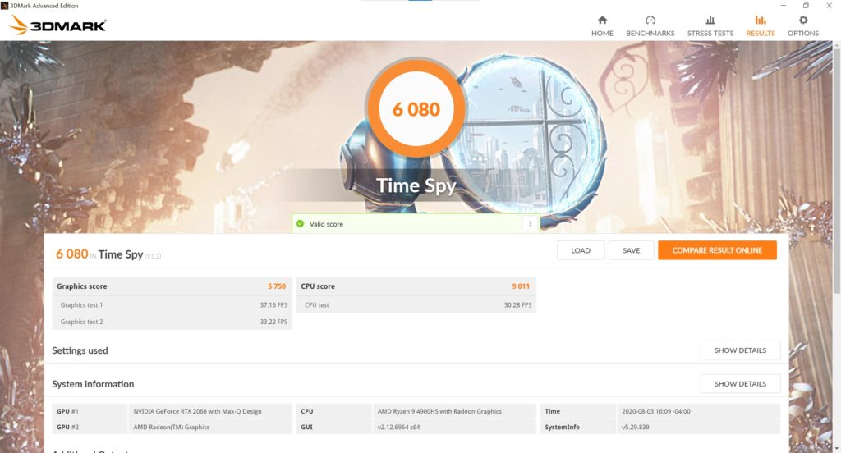Screen dimensions: 841x453
Task: Click the orange 6 080 score circle
Action: [416, 109]
